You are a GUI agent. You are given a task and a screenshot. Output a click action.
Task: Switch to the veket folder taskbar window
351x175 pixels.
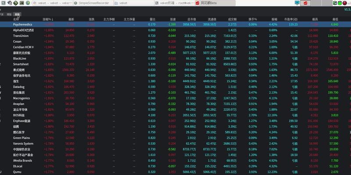click(x=134, y=3)
